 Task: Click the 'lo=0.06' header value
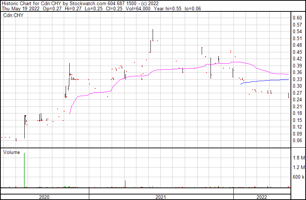click(x=193, y=8)
